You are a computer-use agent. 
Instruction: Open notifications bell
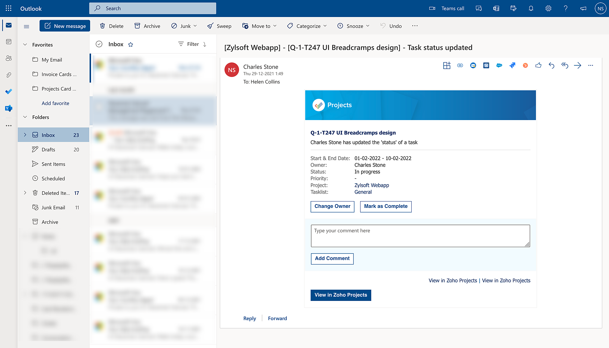(531, 9)
